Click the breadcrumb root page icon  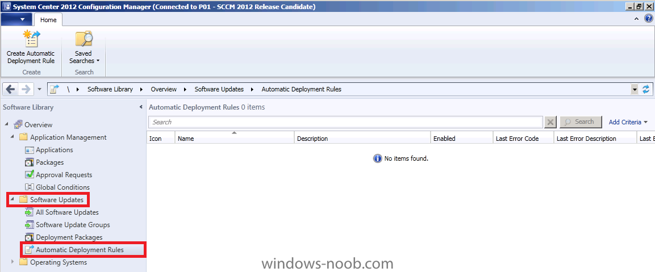pyautogui.click(x=54, y=89)
